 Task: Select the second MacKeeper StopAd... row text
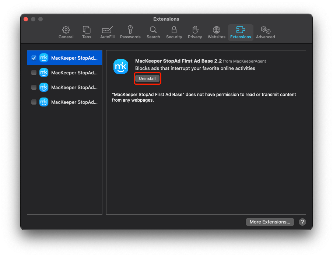pos(74,73)
